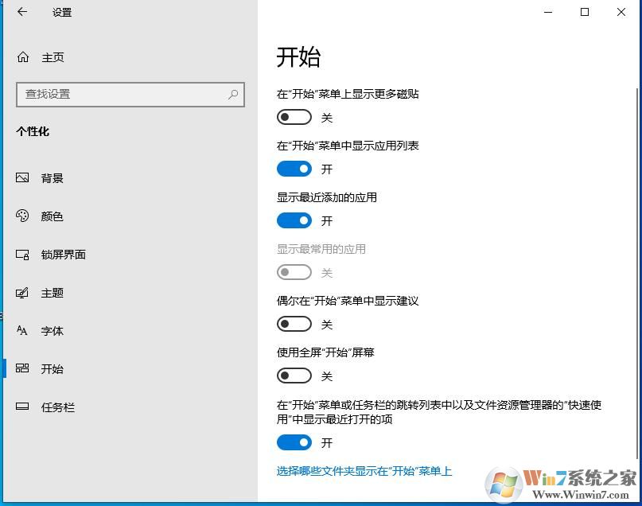
Task: Click the 主页 (Home) house icon
Action: pos(23,56)
